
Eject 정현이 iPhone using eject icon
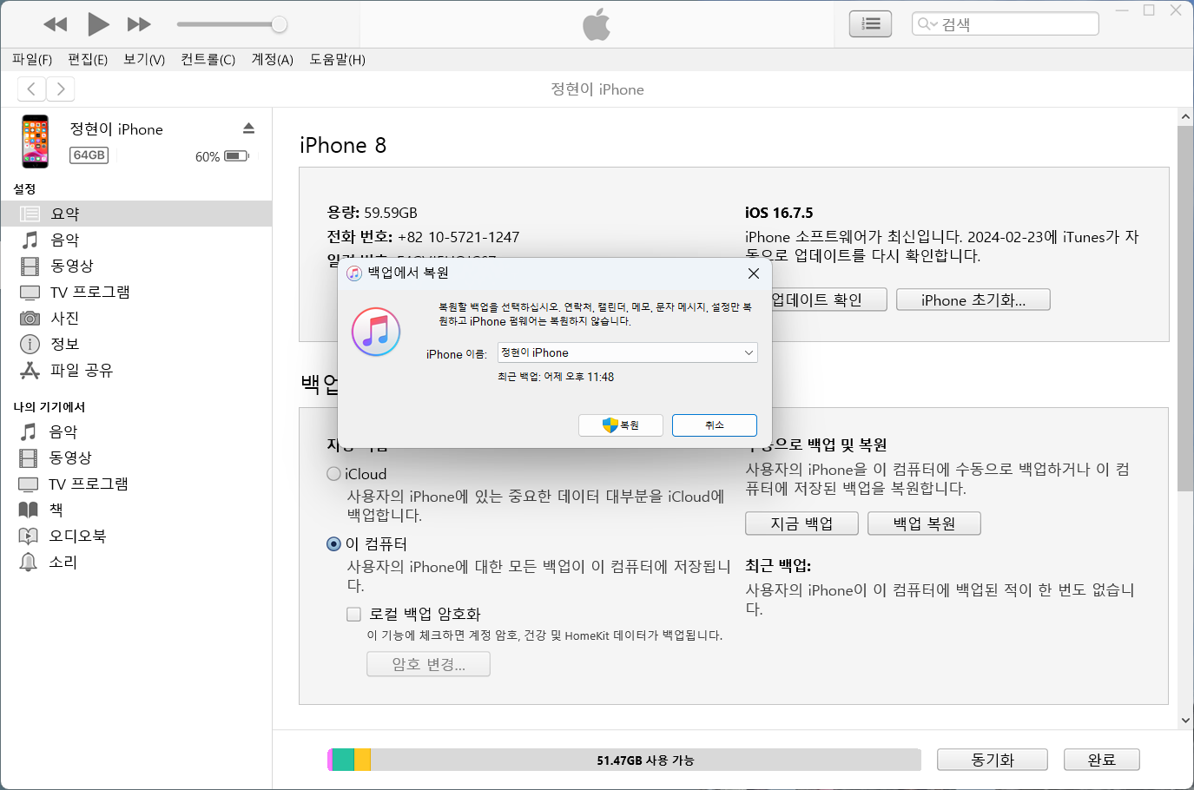[x=249, y=128]
